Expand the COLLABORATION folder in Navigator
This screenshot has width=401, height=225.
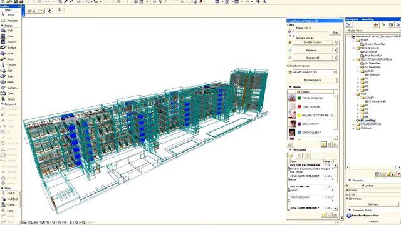(x=353, y=124)
